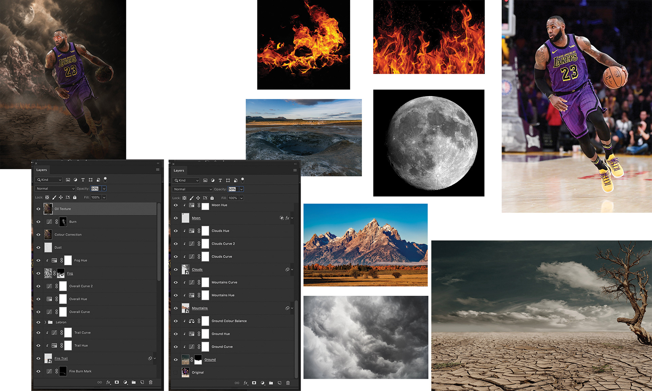
Task: Show the hidden Original layer
Action: tap(176, 373)
